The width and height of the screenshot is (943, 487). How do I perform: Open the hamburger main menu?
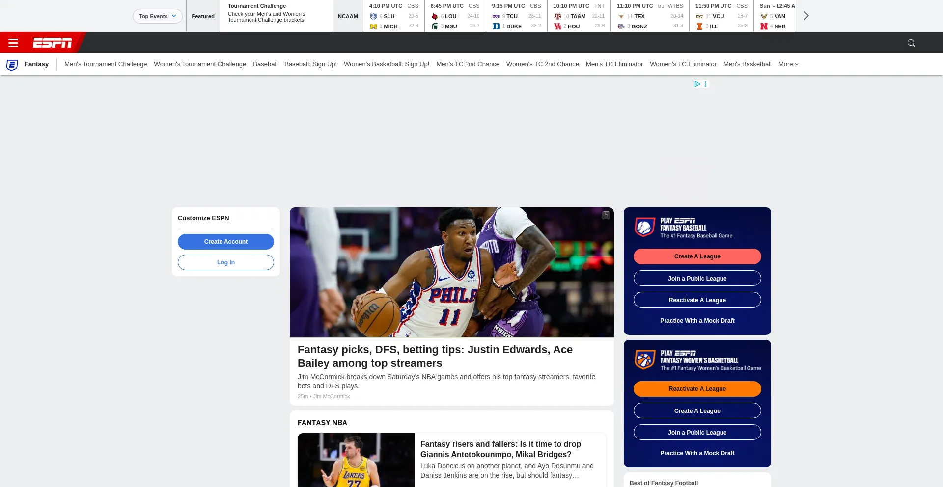coord(13,43)
